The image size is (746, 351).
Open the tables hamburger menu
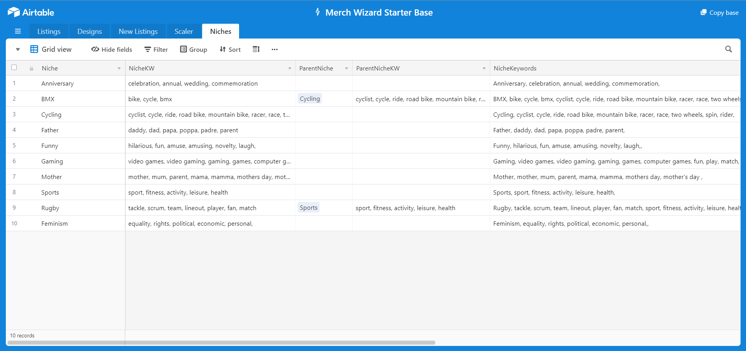point(18,31)
